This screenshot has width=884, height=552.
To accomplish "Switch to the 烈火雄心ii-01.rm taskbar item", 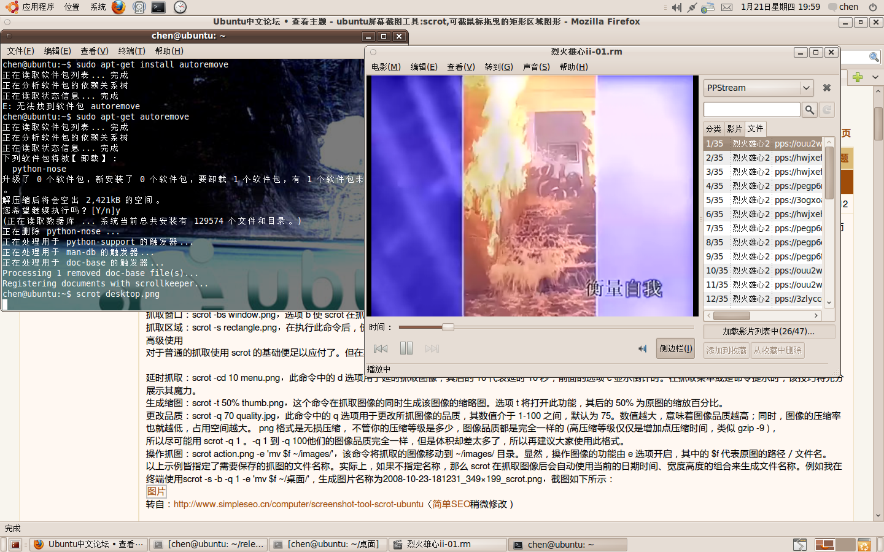I will point(446,545).
